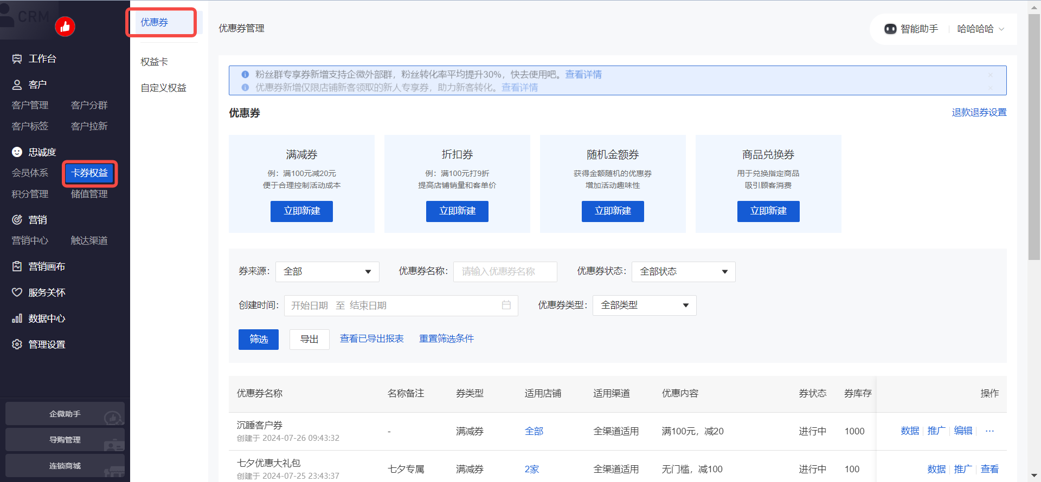Click the 忠诚度 smiley icon
The height and width of the screenshot is (482, 1041).
point(17,152)
